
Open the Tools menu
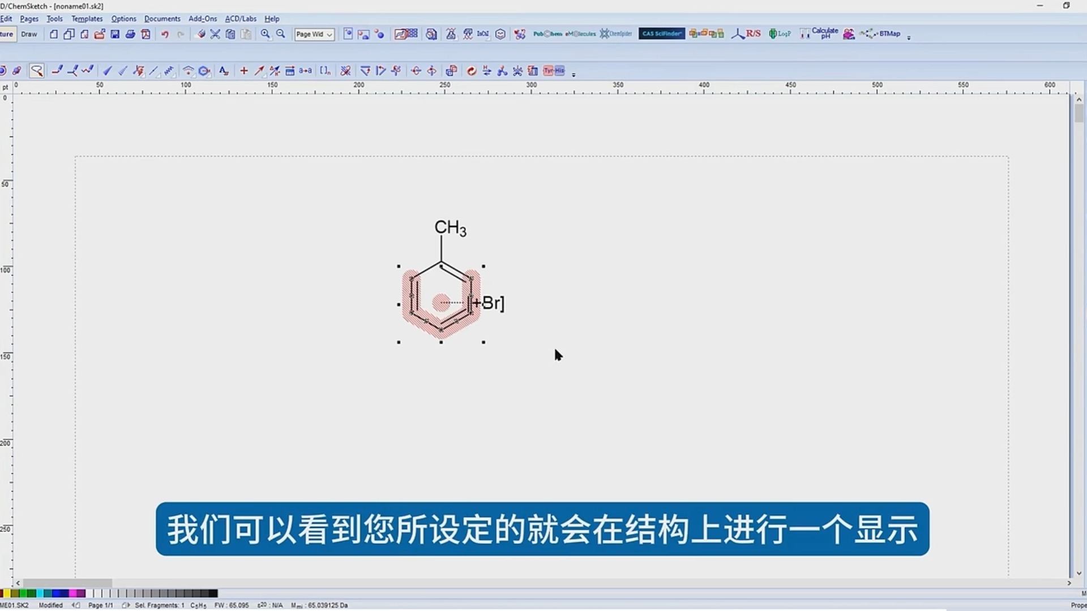tap(54, 19)
